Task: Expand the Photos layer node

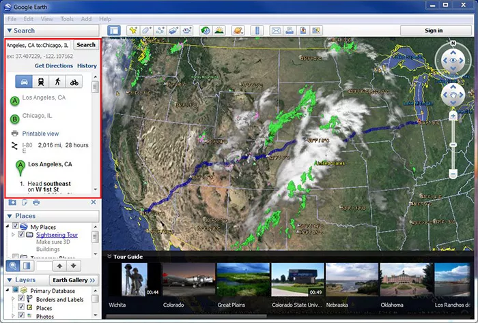Action: click(x=13, y=316)
